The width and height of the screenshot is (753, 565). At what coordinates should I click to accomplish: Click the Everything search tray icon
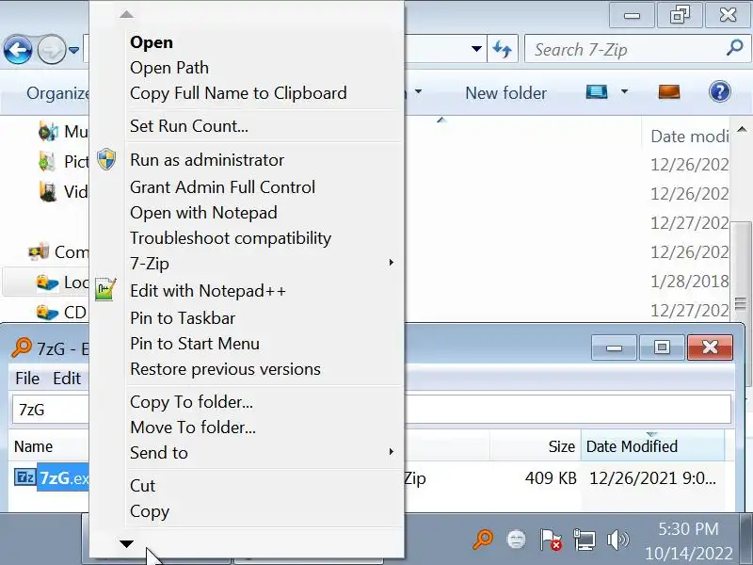tap(483, 539)
